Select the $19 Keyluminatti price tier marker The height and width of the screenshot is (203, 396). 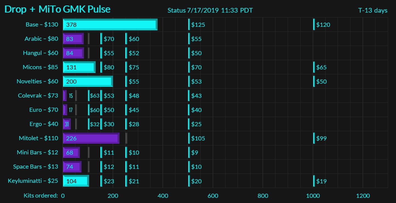[x=321, y=181]
